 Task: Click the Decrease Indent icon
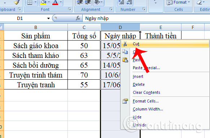(80, 3)
